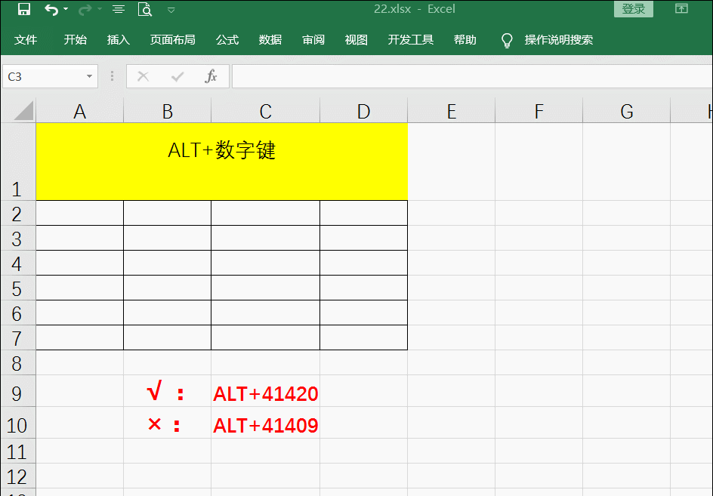
Task: Select row 9 header
Action: pos(17,391)
